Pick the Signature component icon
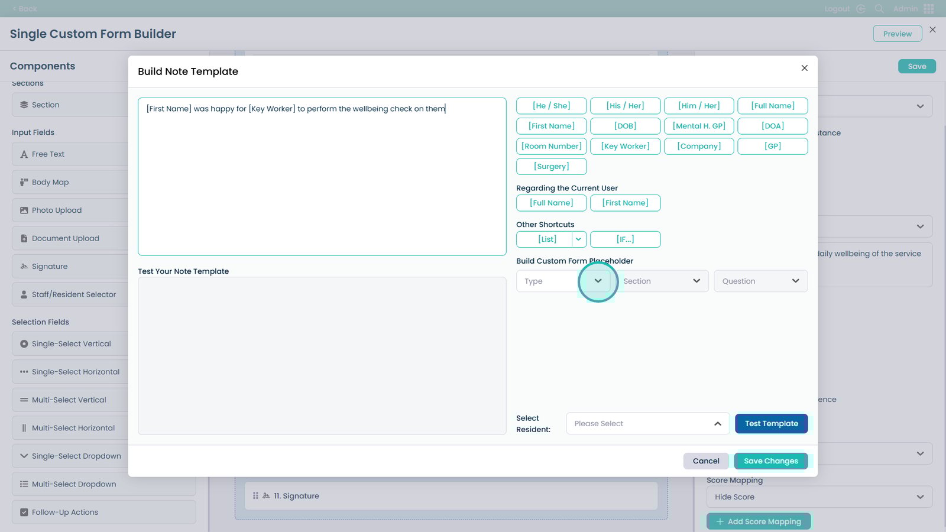This screenshot has width=946, height=532. 24,267
